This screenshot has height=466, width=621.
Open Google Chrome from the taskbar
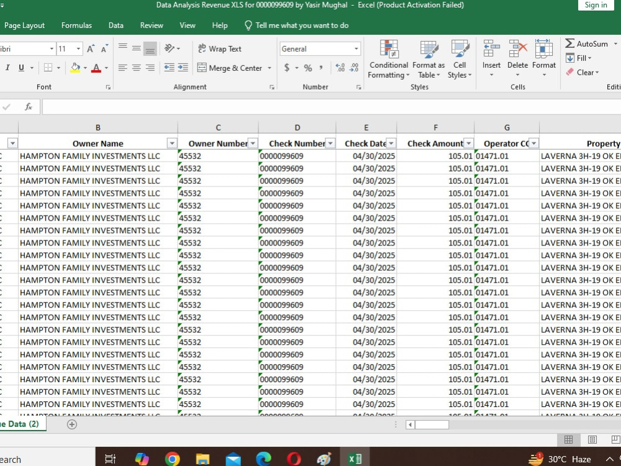click(172, 459)
